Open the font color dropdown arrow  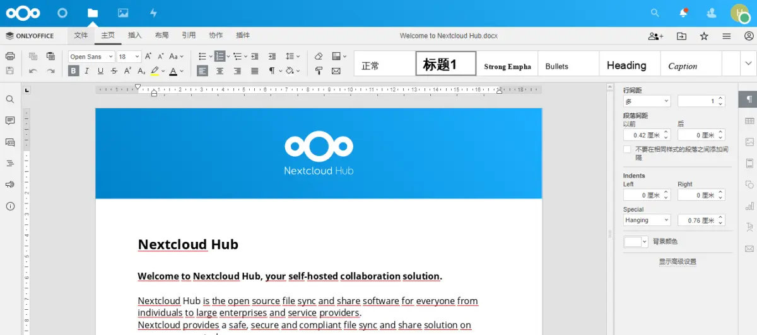tap(182, 71)
